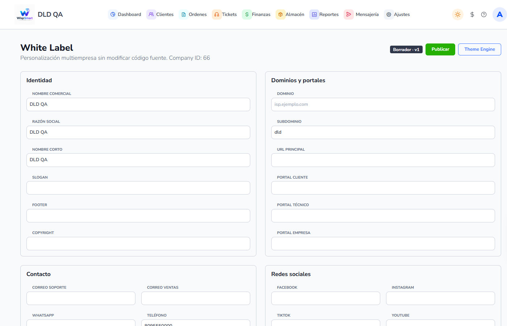Go to Clientes section
Screen dimensions: 507x326
[160, 14]
